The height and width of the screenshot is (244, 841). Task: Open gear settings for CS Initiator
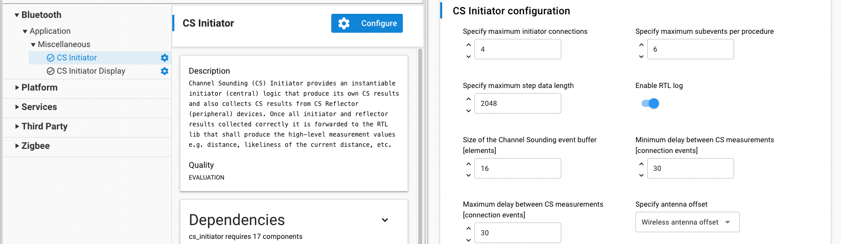tap(165, 58)
